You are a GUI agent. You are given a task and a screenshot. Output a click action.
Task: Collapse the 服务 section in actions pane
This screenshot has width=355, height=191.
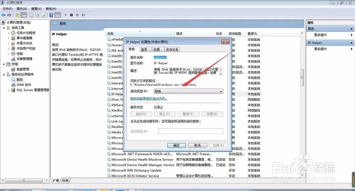[x=351, y=29]
